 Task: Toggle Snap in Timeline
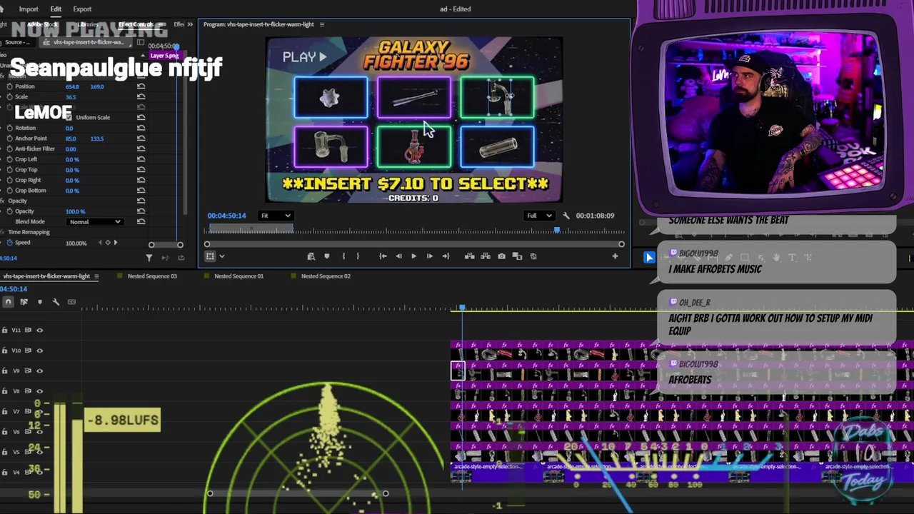click(8, 302)
